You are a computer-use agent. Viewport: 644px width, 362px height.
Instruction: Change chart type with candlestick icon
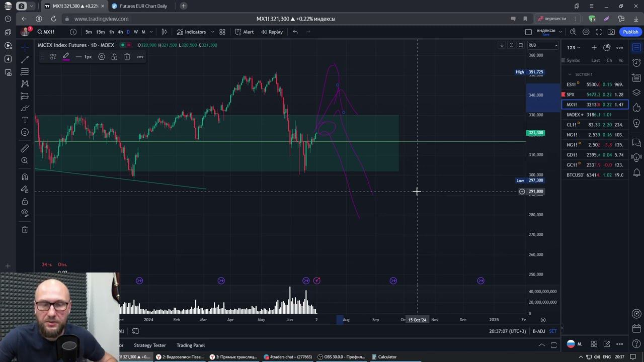tap(164, 32)
